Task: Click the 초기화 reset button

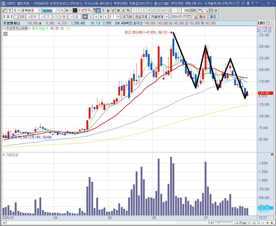Action: coord(127,17)
